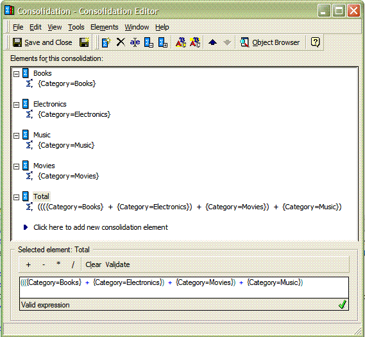
Task: Click the expand all elements icon
Action: (163, 42)
